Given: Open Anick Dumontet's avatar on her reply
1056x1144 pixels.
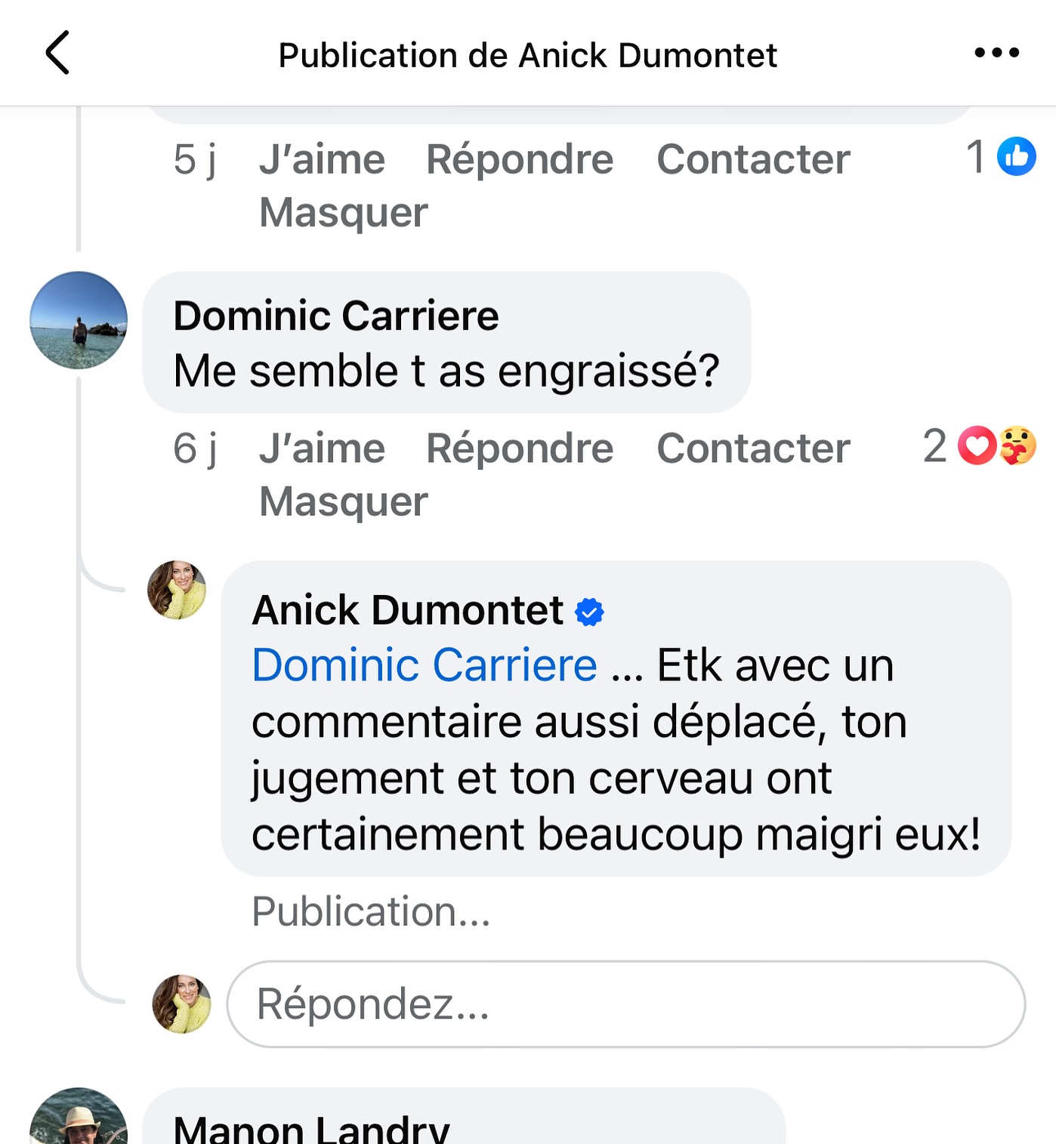Looking at the screenshot, I should coord(177,590).
